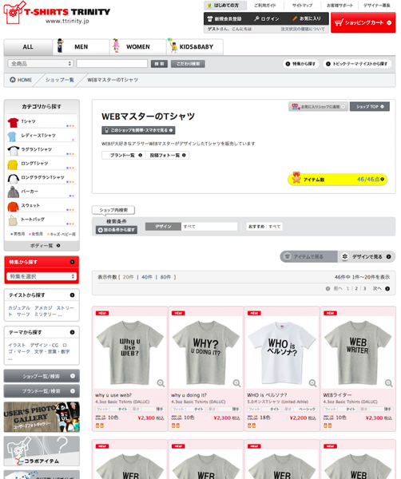Select the トートバッグ tote bag icon
Viewport: 401px width, 479px height.
point(13,220)
